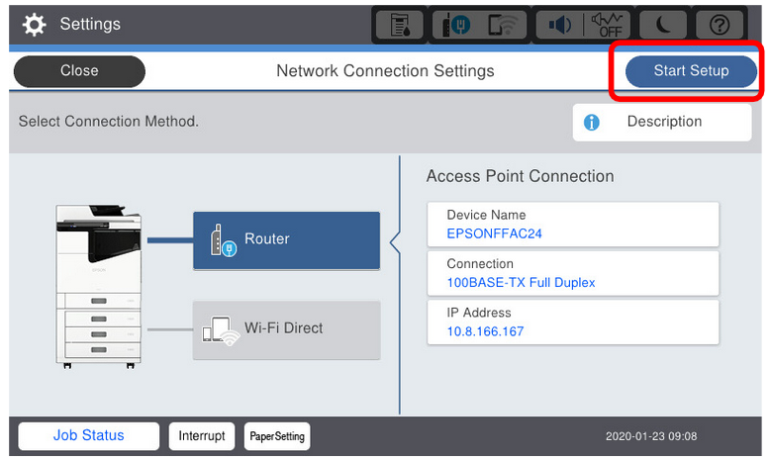771x461 pixels.
Task: Open the Description info panel
Action: pyautogui.click(x=662, y=122)
